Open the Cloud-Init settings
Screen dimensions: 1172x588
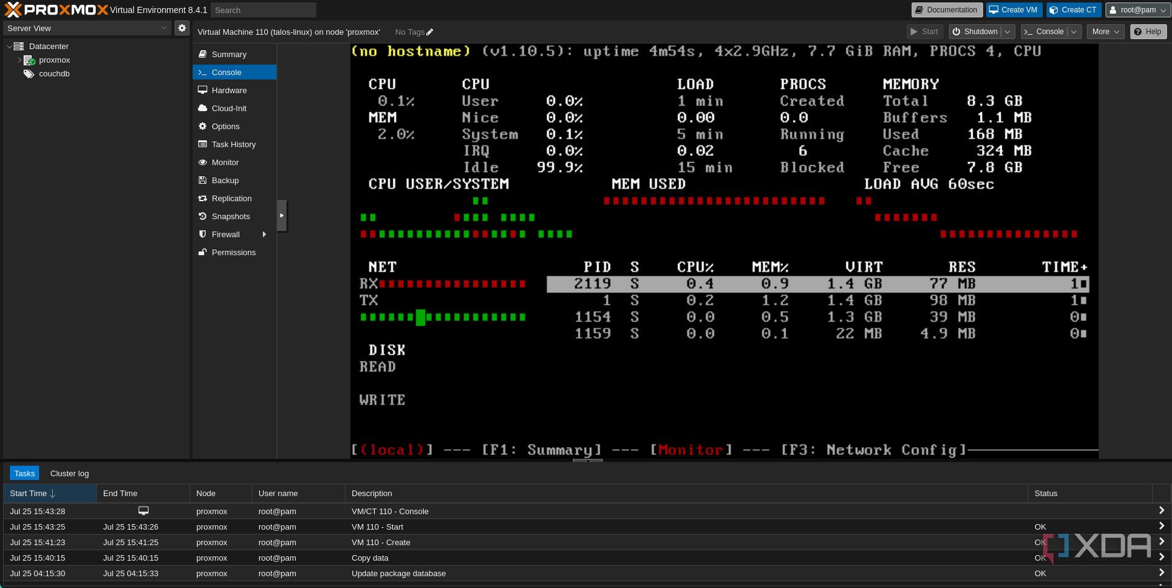pyautogui.click(x=229, y=109)
